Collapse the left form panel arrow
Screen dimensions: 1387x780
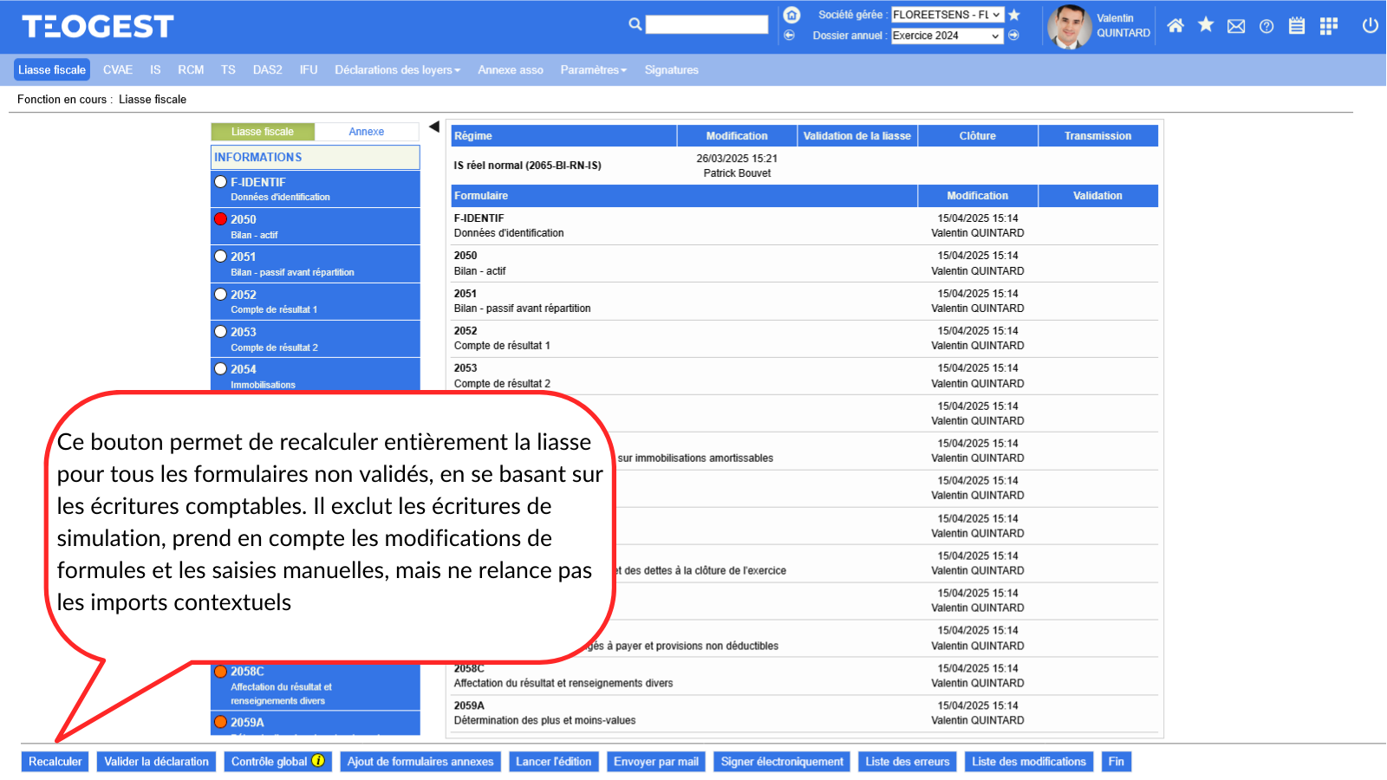pyautogui.click(x=433, y=127)
